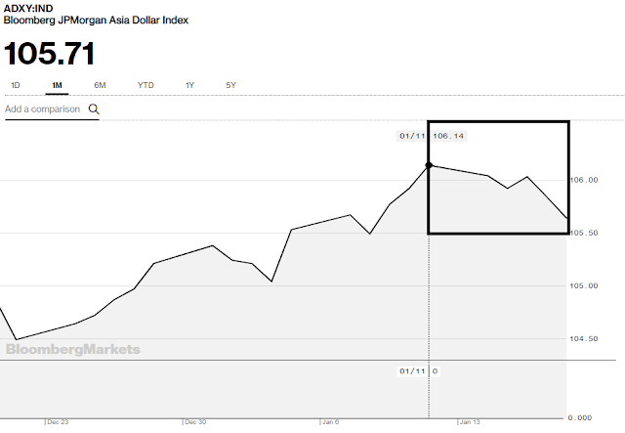The width and height of the screenshot is (625, 433).
Task: Switch to the 1M range tab
Action: [x=56, y=85]
